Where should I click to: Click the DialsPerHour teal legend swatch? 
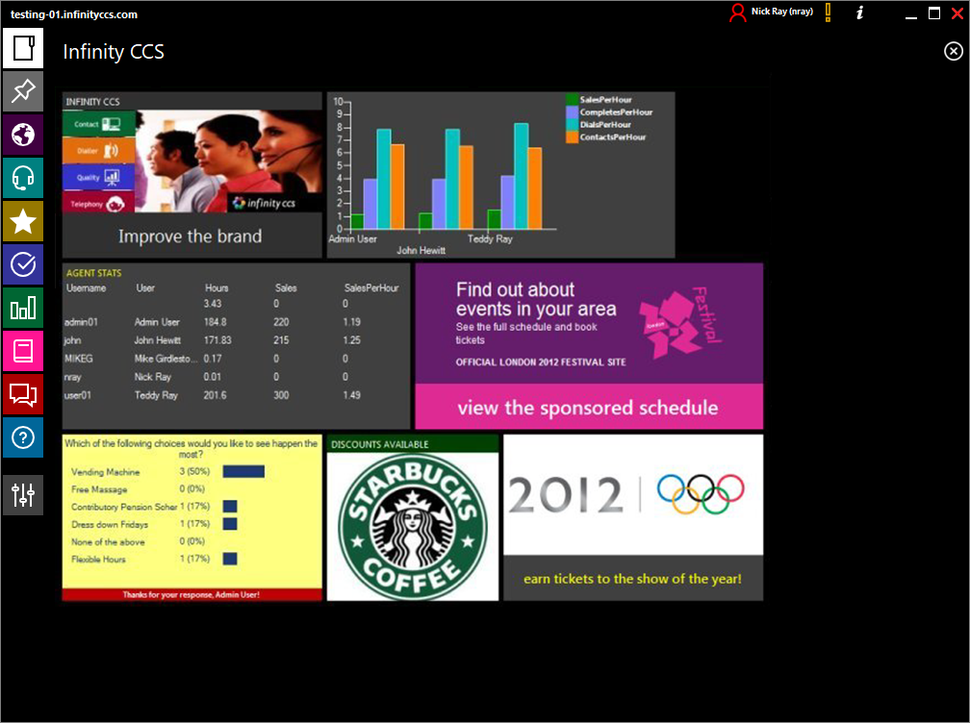coord(573,124)
